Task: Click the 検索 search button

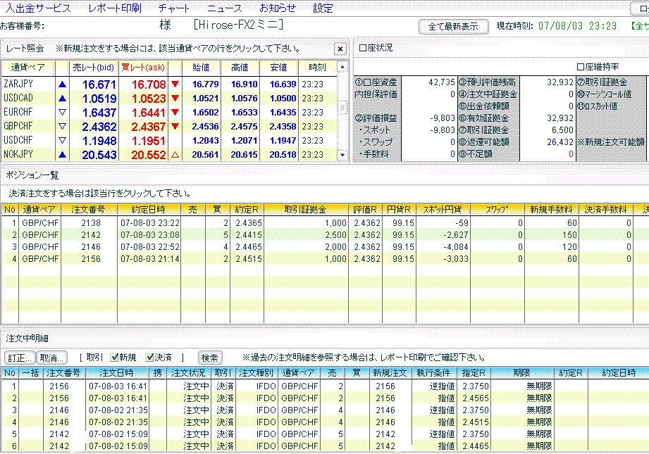Action: tap(210, 358)
